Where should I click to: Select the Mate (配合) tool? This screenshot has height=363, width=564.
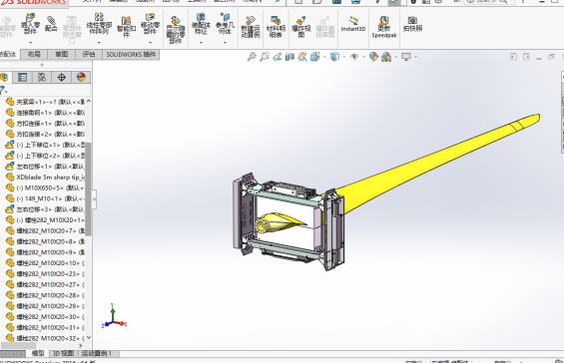click(51, 24)
